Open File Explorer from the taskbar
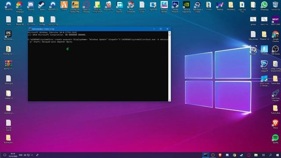This screenshot has width=281, height=158. coord(256,155)
